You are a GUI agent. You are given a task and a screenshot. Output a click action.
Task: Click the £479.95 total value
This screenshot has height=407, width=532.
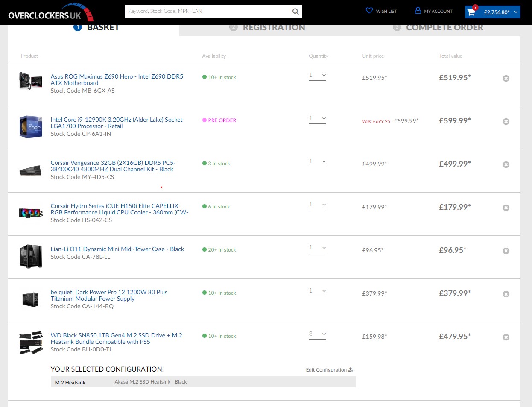click(x=455, y=337)
